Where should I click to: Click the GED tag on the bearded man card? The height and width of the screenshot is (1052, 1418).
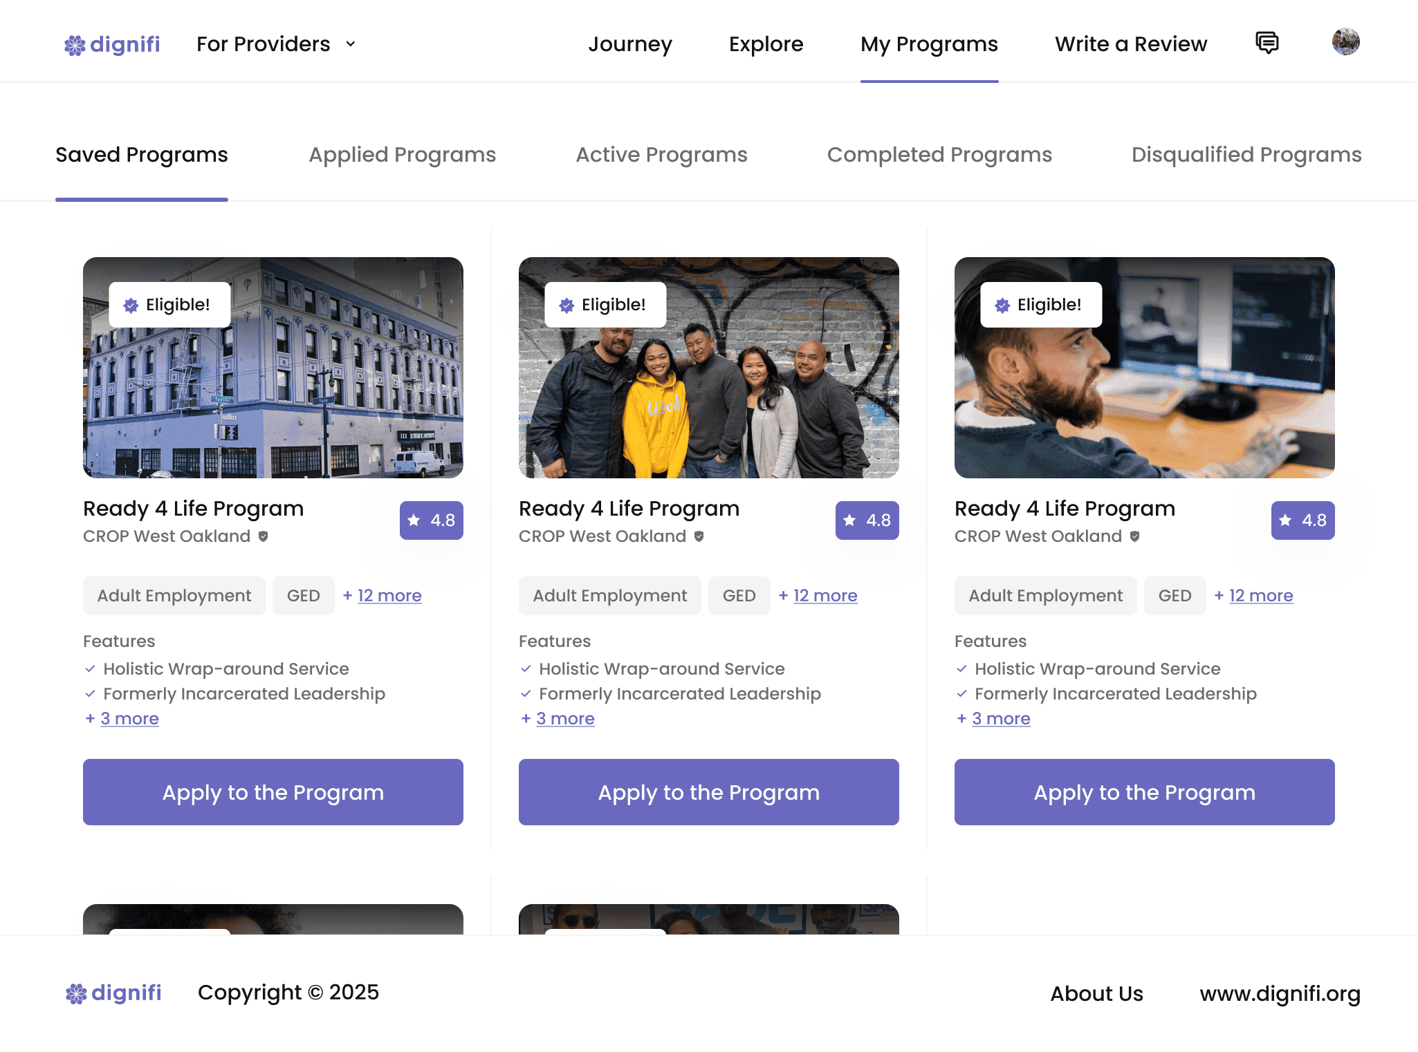pyautogui.click(x=1175, y=596)
